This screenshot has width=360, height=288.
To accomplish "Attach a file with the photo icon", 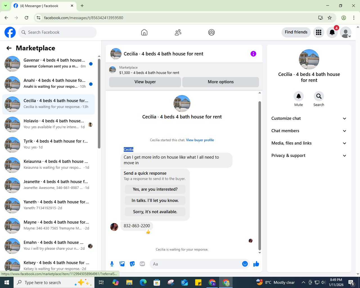I will point(122,264).
